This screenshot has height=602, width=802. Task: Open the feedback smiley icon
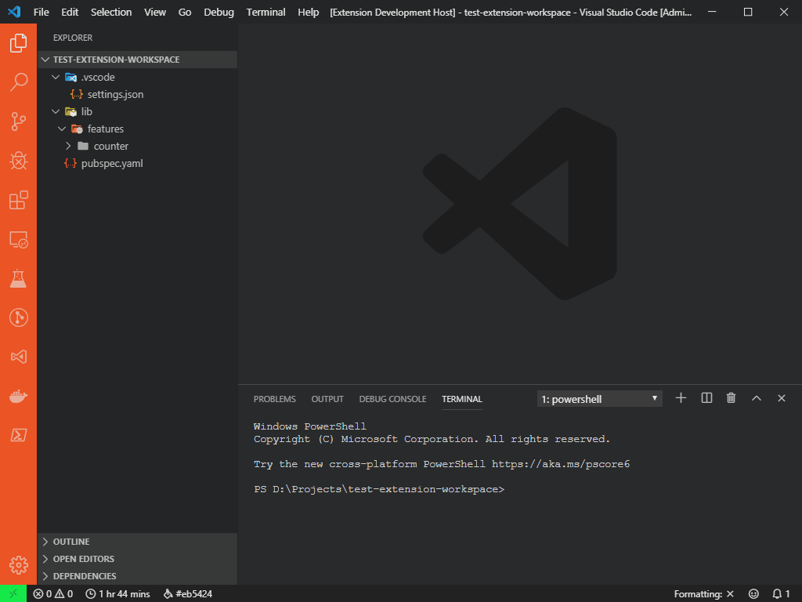(x=753, y=594)
